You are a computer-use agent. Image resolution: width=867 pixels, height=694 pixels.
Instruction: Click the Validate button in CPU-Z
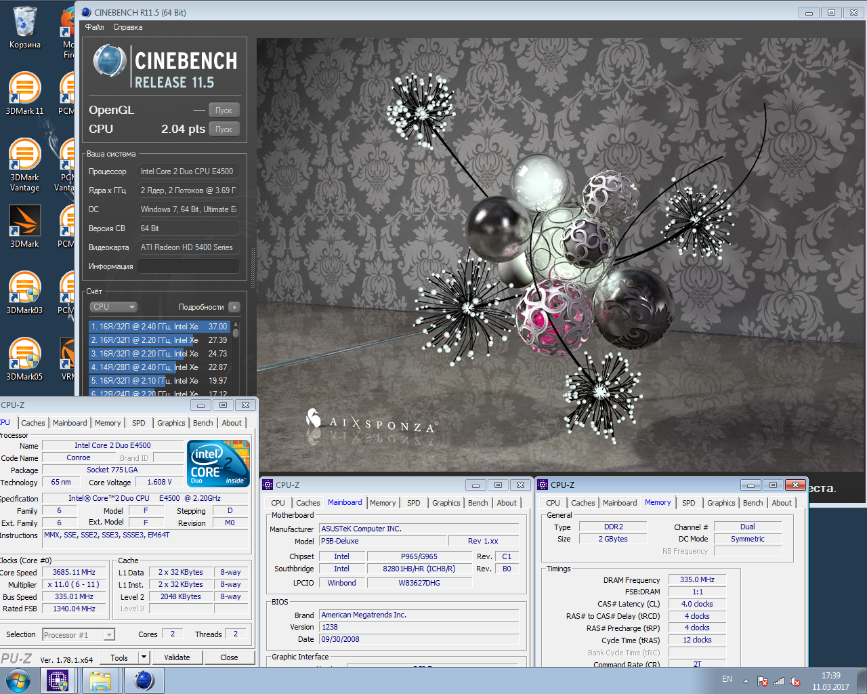pos(177,657)
